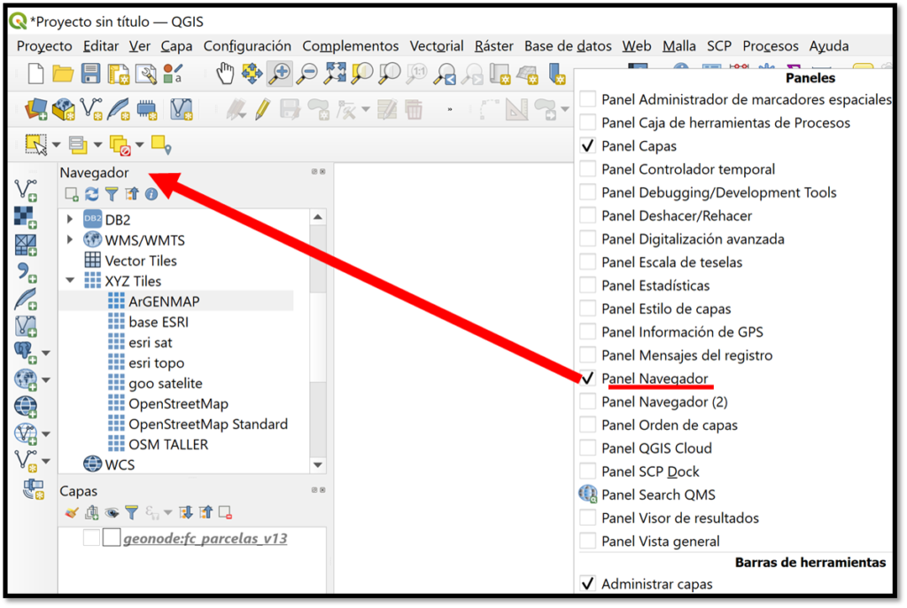Screen dimensions: 907x608
Task: Save the project with the floppy disk icon
Action: click(90, 74)
